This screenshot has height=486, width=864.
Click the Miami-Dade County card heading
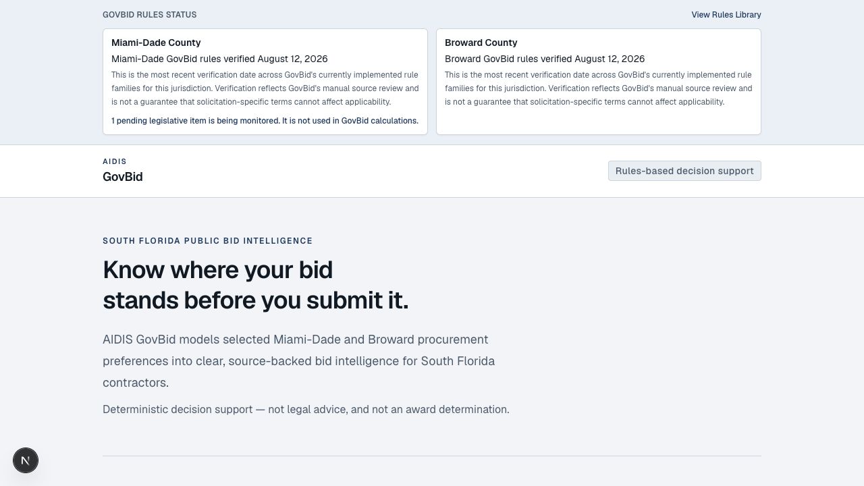coord(156,43)
